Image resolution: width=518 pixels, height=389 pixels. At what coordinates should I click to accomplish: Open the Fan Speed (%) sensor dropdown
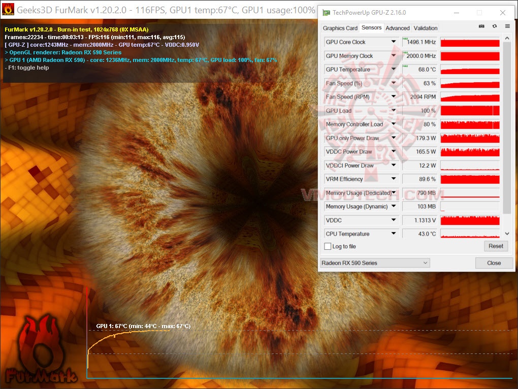[x=394, y=83]
